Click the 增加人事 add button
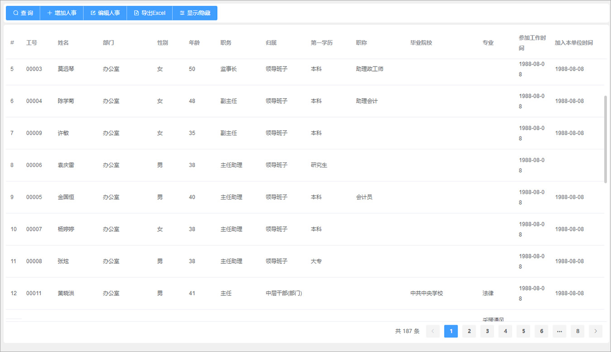This screenshot has width=611, height=352. point(62,13)
